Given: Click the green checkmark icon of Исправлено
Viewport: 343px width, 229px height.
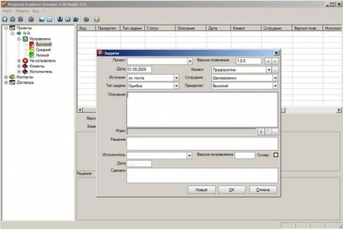Looking at the screenshot, I should 25,39.
